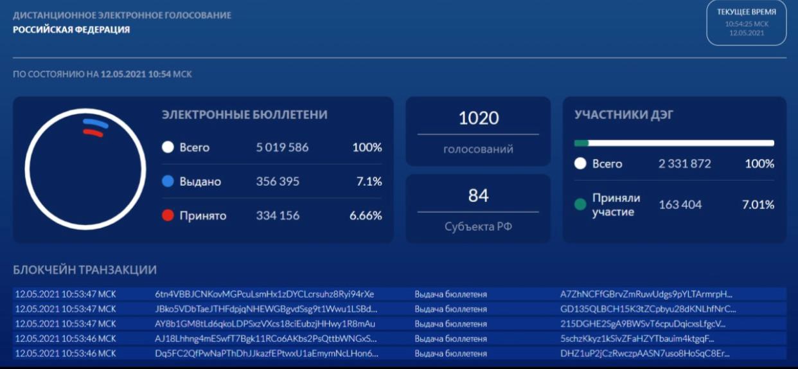Click the 6.66% accepted percentage
798x369 pixels.
point(366,216)
